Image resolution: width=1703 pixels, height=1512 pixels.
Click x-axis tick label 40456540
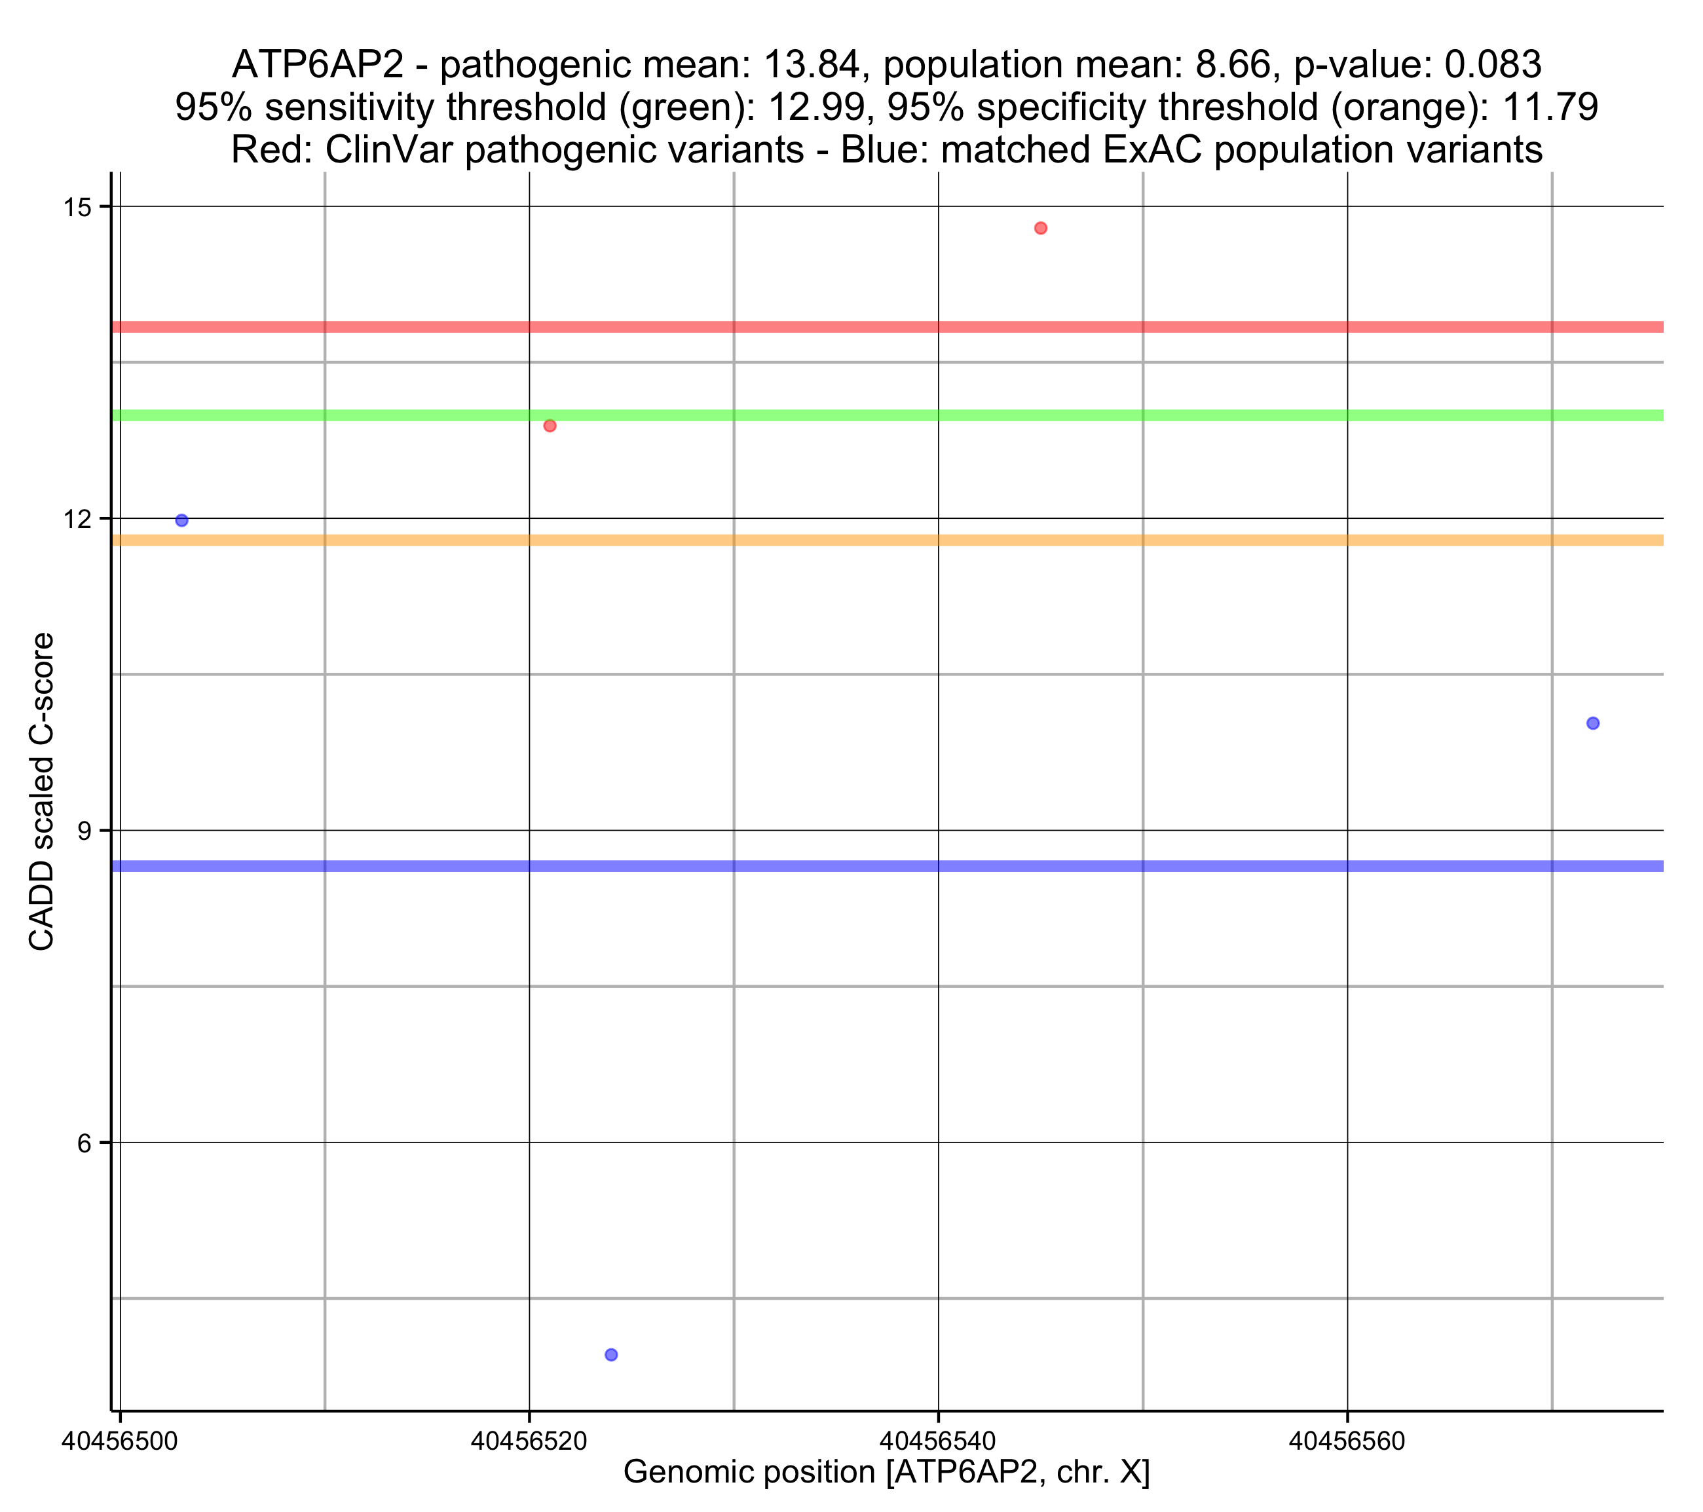[x=938, y=1441]
